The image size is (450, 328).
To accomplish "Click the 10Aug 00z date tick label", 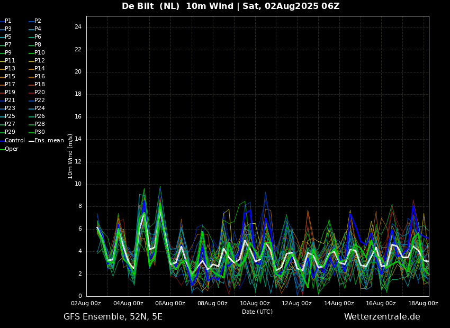I will pos(255,304).
